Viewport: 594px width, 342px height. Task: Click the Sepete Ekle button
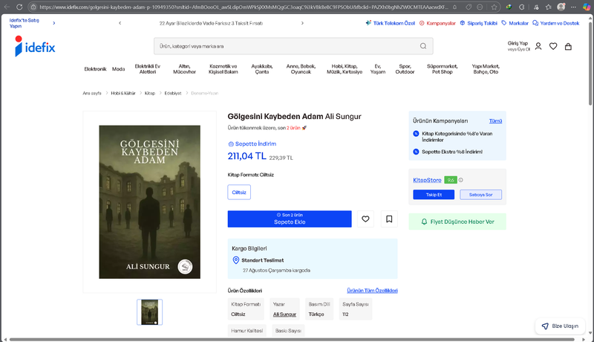290,219
